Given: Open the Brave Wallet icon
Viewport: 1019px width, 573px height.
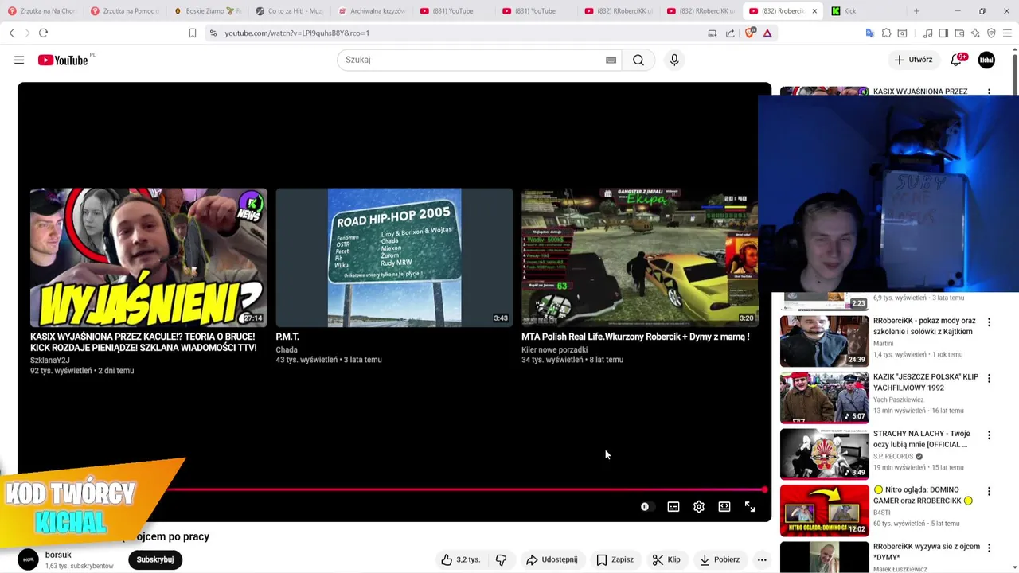Looking at the screenshot, I should click(959, 33).
